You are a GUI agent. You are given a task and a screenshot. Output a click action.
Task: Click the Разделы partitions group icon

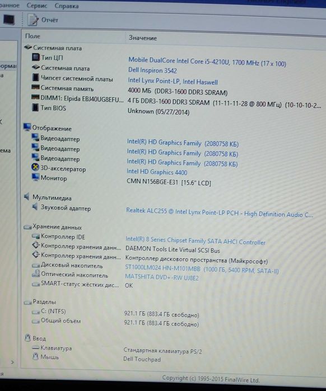[27, 302]
